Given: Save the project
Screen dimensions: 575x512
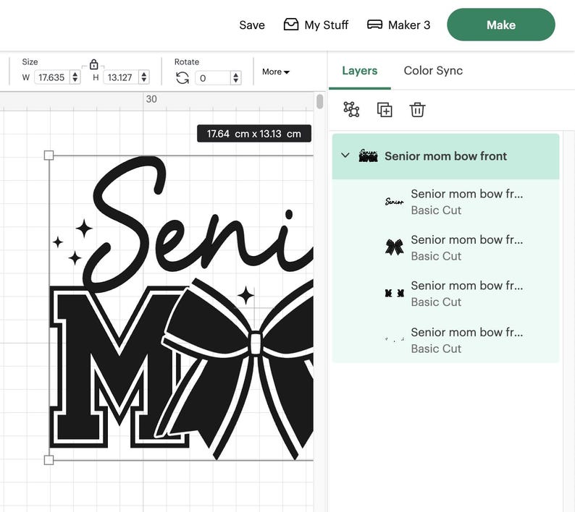Looking at the screenshot, I should pyautogui.click(x=252, y=25).
